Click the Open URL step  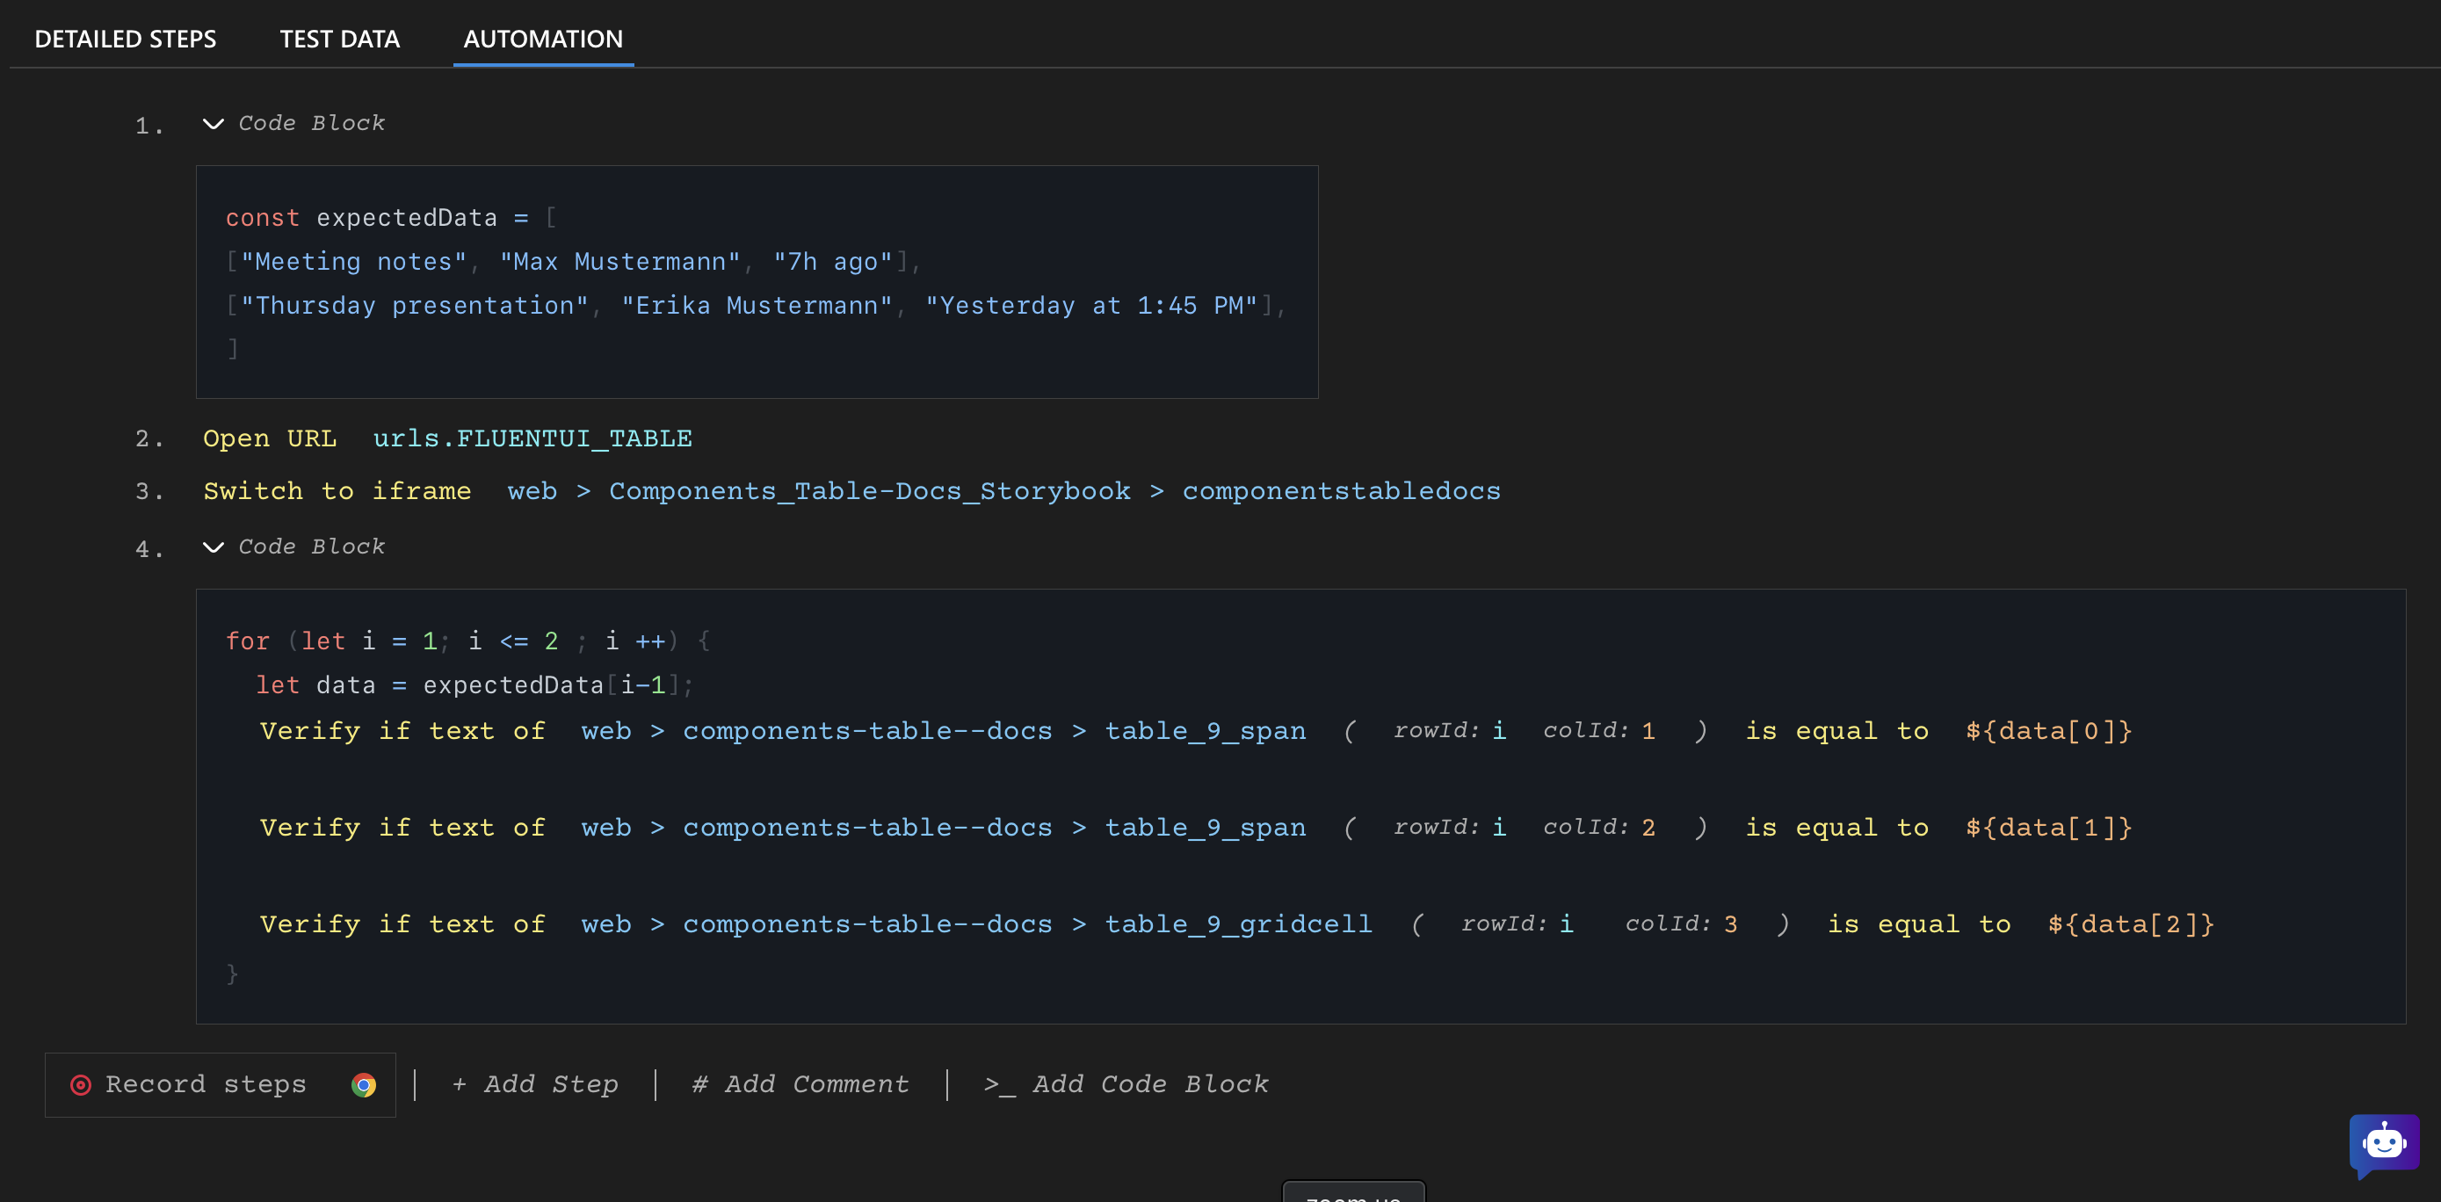coord(270,438)
